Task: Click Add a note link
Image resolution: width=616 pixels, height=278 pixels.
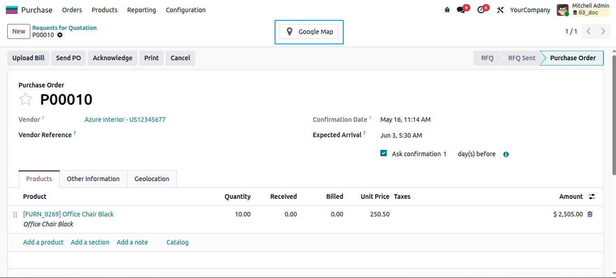Action: (x=132, y=242)
